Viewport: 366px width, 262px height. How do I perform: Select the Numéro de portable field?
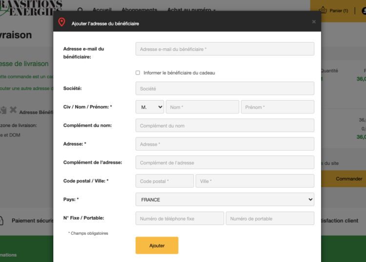(269, 218)
